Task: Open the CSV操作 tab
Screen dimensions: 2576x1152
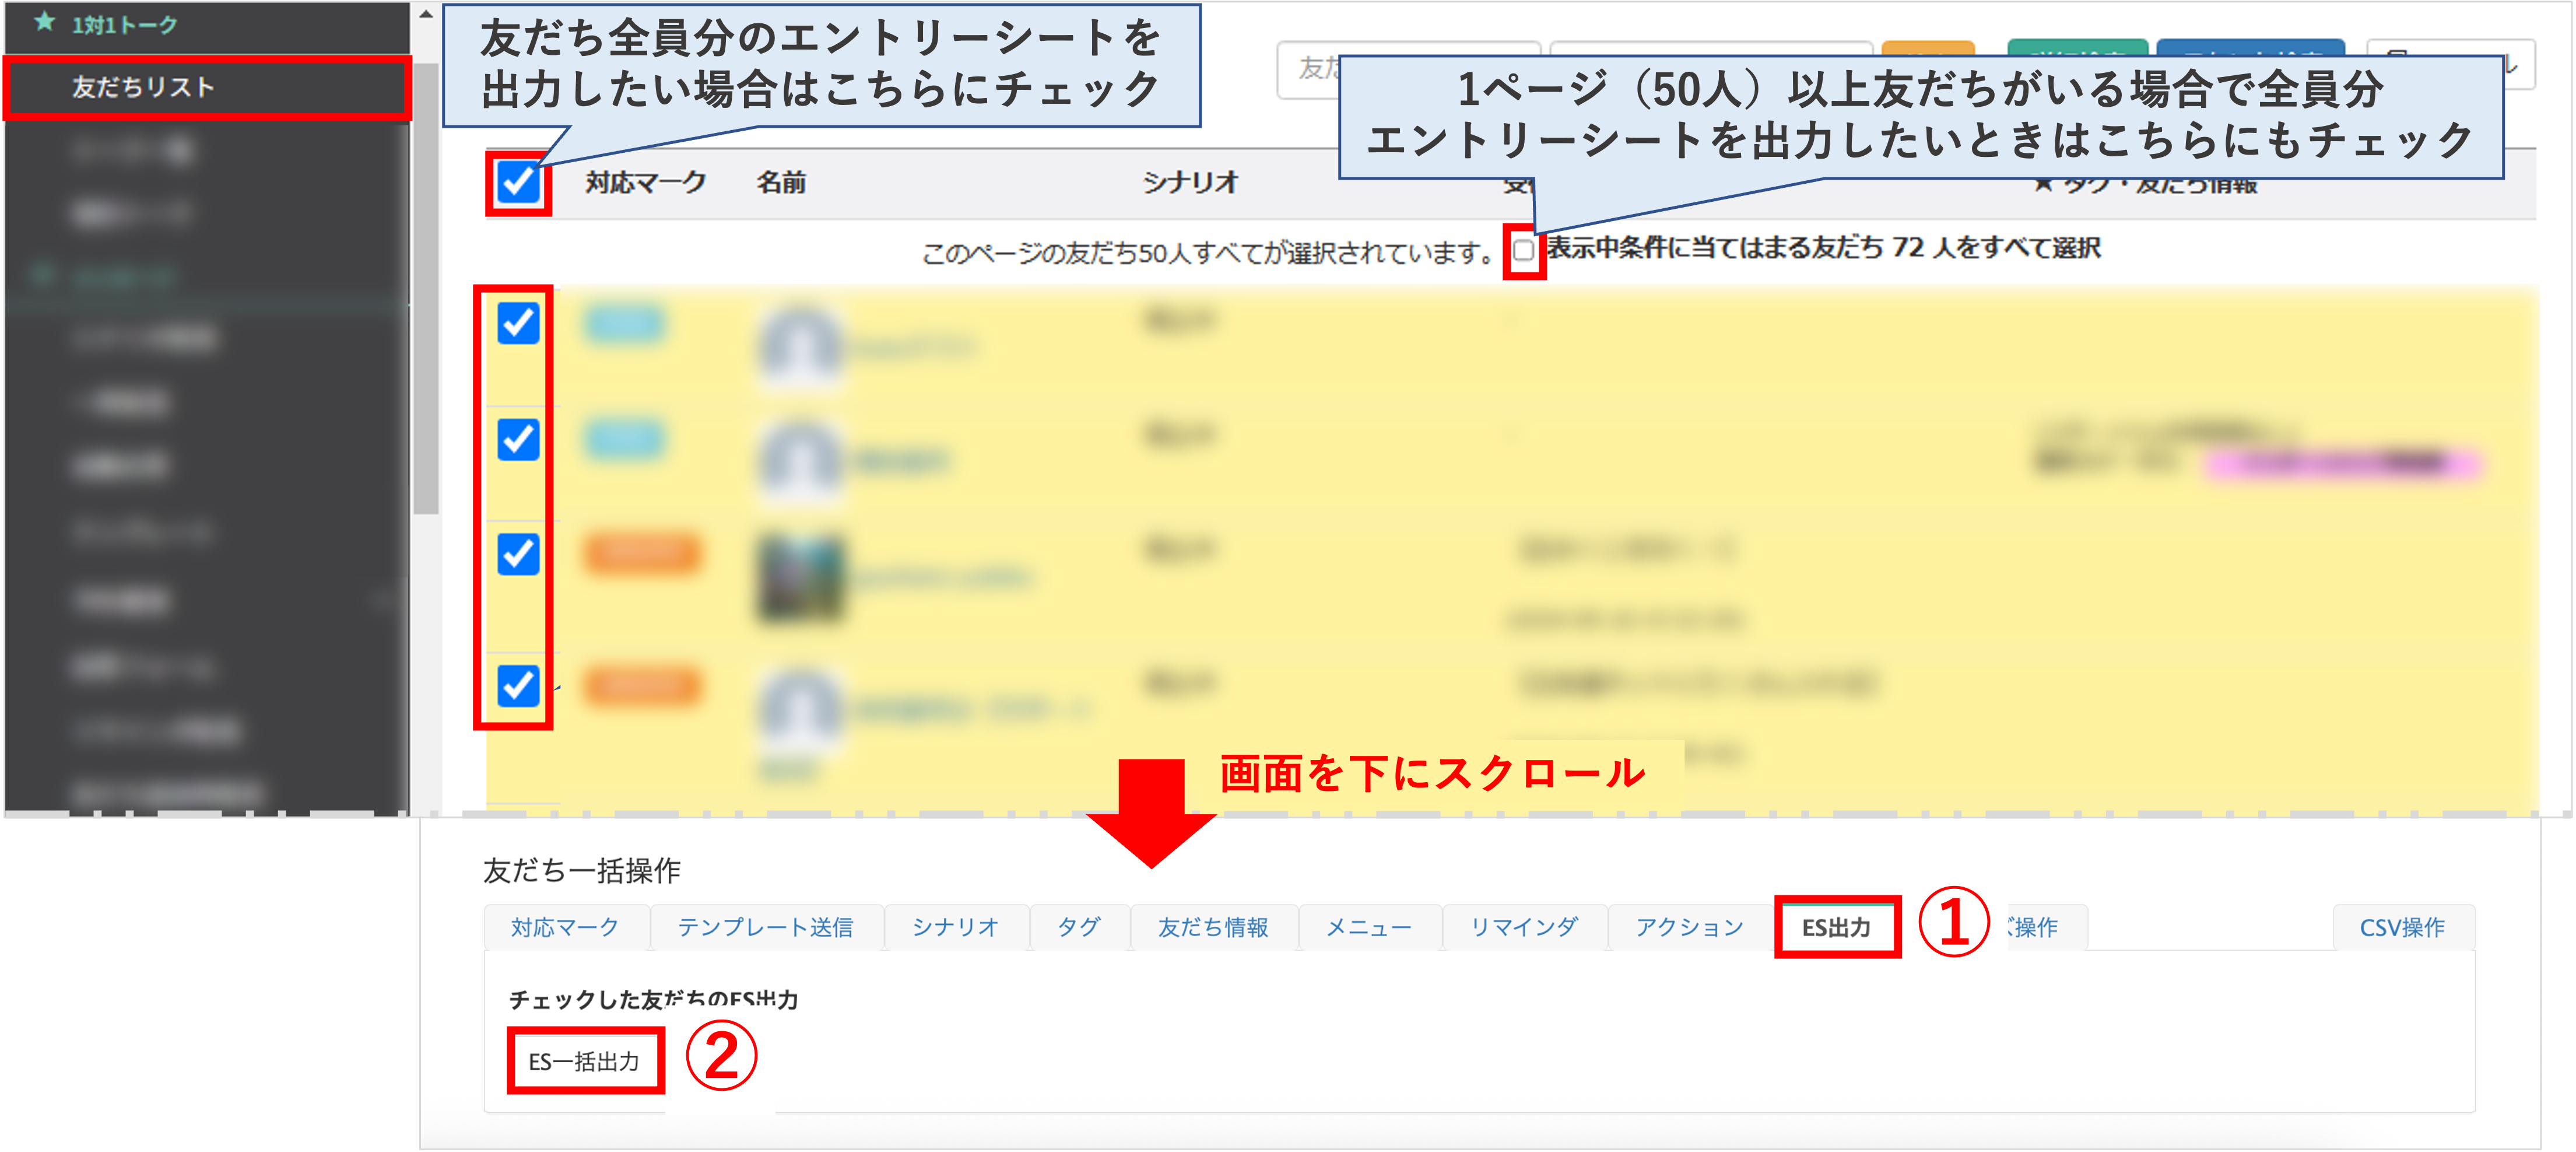Action: (x=2402, y=927)
